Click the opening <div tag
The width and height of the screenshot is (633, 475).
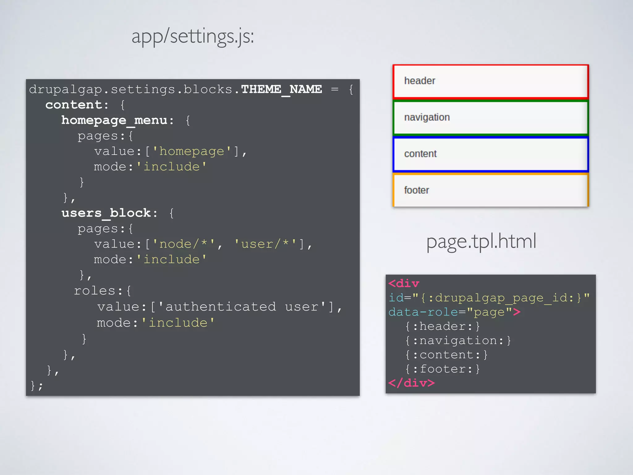[404, 284]
